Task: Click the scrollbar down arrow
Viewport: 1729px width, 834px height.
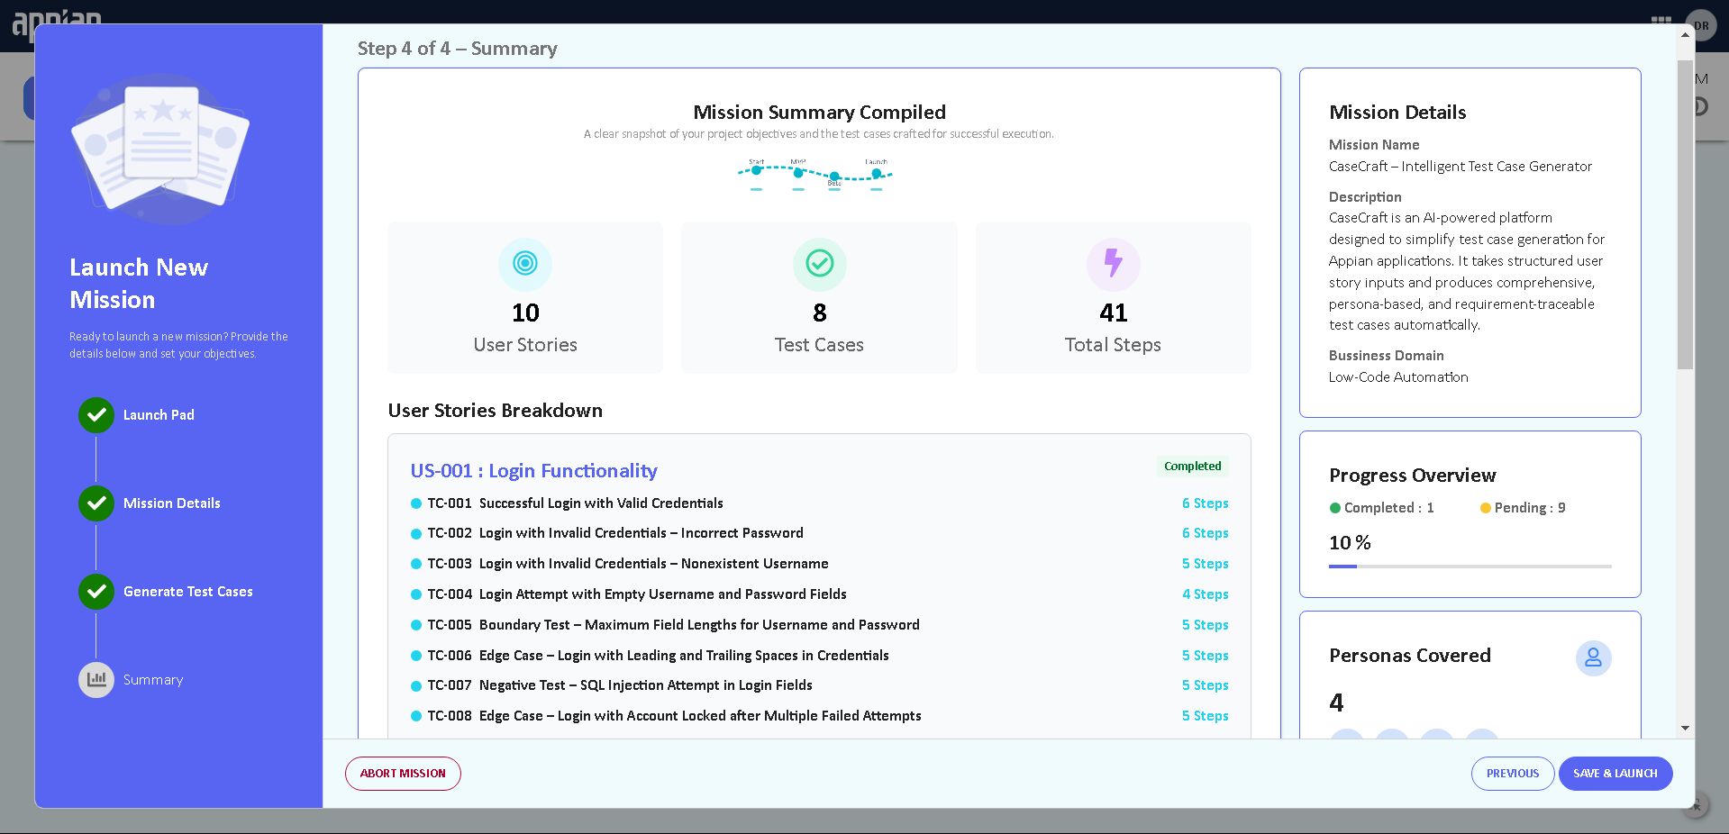Action: pos(1685,728)
